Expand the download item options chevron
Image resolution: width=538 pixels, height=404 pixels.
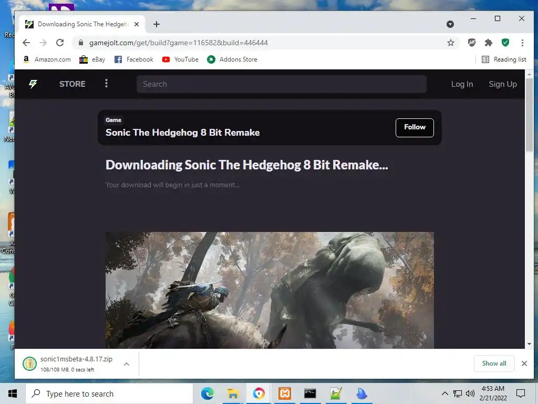click(127, 364)
